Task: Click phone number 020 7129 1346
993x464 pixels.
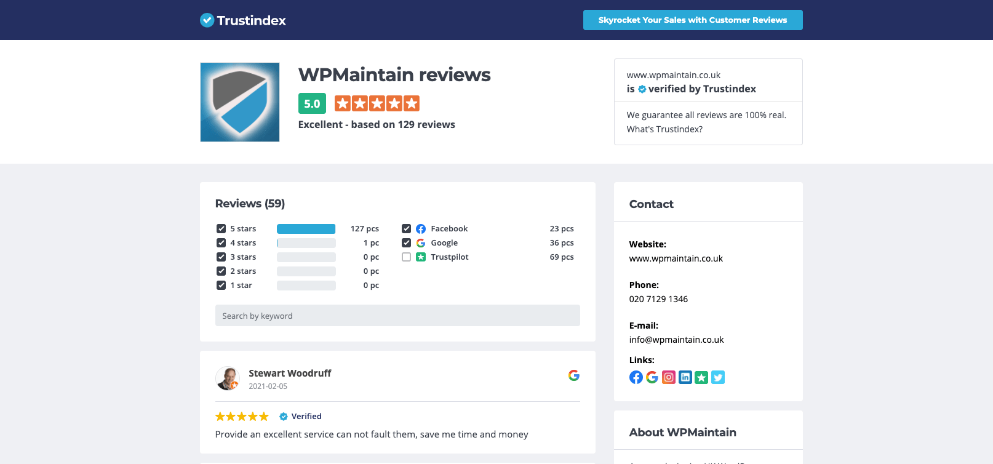Action: point(658,299)
